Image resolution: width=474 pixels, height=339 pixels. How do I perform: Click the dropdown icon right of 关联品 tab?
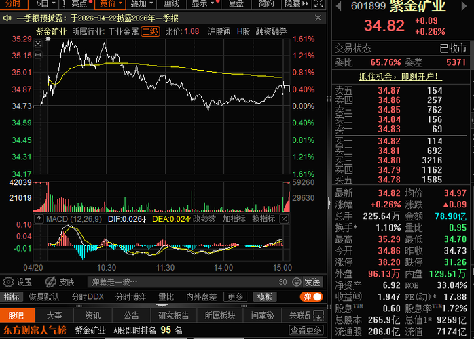(x=318, y=315)
